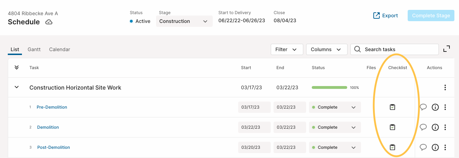
Task: Open Post-Demolition status Complete dropdown
Action: (335, 147)
